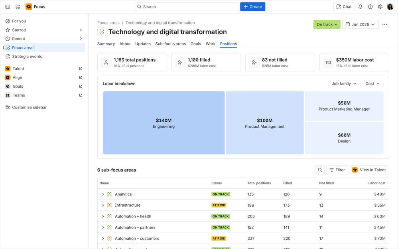Click the Teams app icon in sidebar
The width and height of the screenshot is (398, 249).
tap(8, 95)
